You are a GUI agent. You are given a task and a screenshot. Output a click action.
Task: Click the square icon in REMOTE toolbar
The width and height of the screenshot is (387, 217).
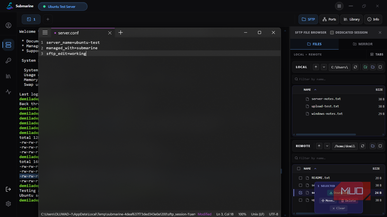380,146
